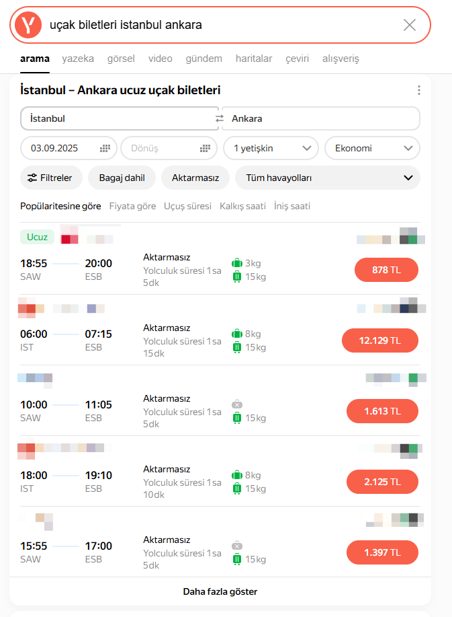This screenshot has width=452, height=617.
Task: Toggle the Bagaj dahil filter
Action: (x=122, y=178)
